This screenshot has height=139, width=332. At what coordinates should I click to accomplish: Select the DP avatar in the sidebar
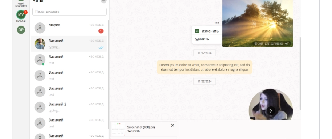pyautogui.click(x=21, y=30)
